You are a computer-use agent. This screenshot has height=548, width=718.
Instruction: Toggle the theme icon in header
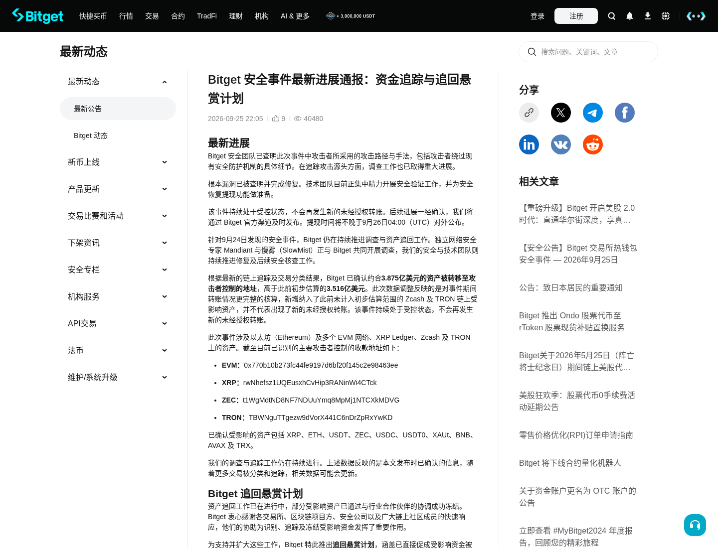pos(696,16)
